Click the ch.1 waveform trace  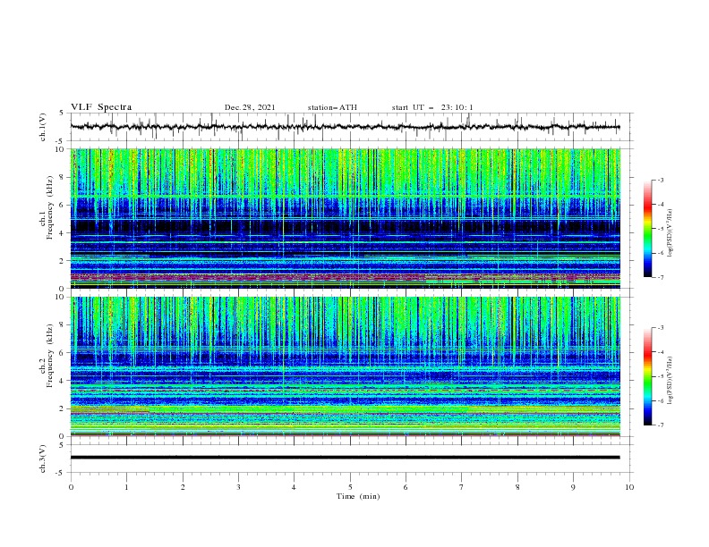[345, 127]
